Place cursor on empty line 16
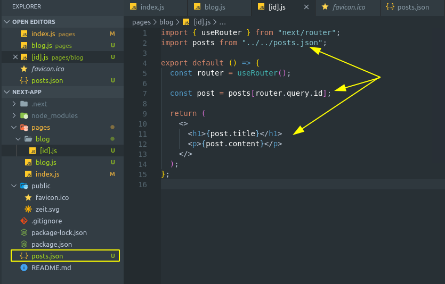The image size is (445, 284). (x=303, y=185)
